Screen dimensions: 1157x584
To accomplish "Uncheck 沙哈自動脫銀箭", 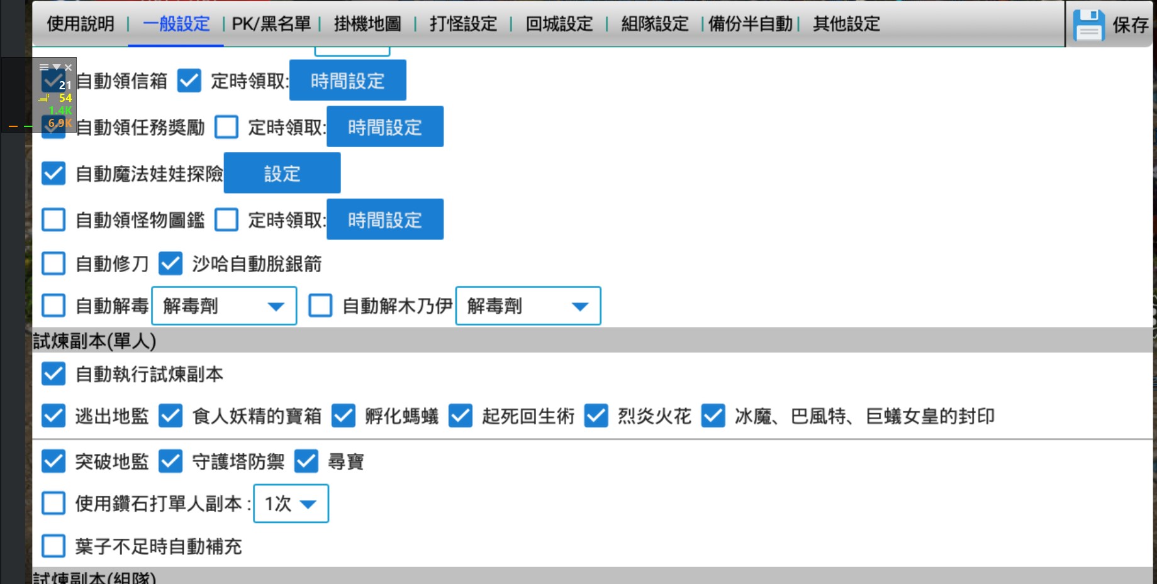I will click(170, 263).
